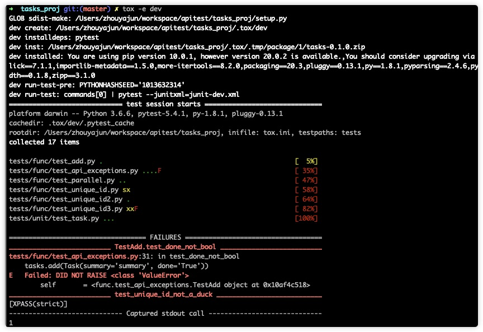This screenshot has height=332, width=483.
Task: Click the 'pytest --junitxml=junit-dev.xml' command line
Action: (124, 95)
